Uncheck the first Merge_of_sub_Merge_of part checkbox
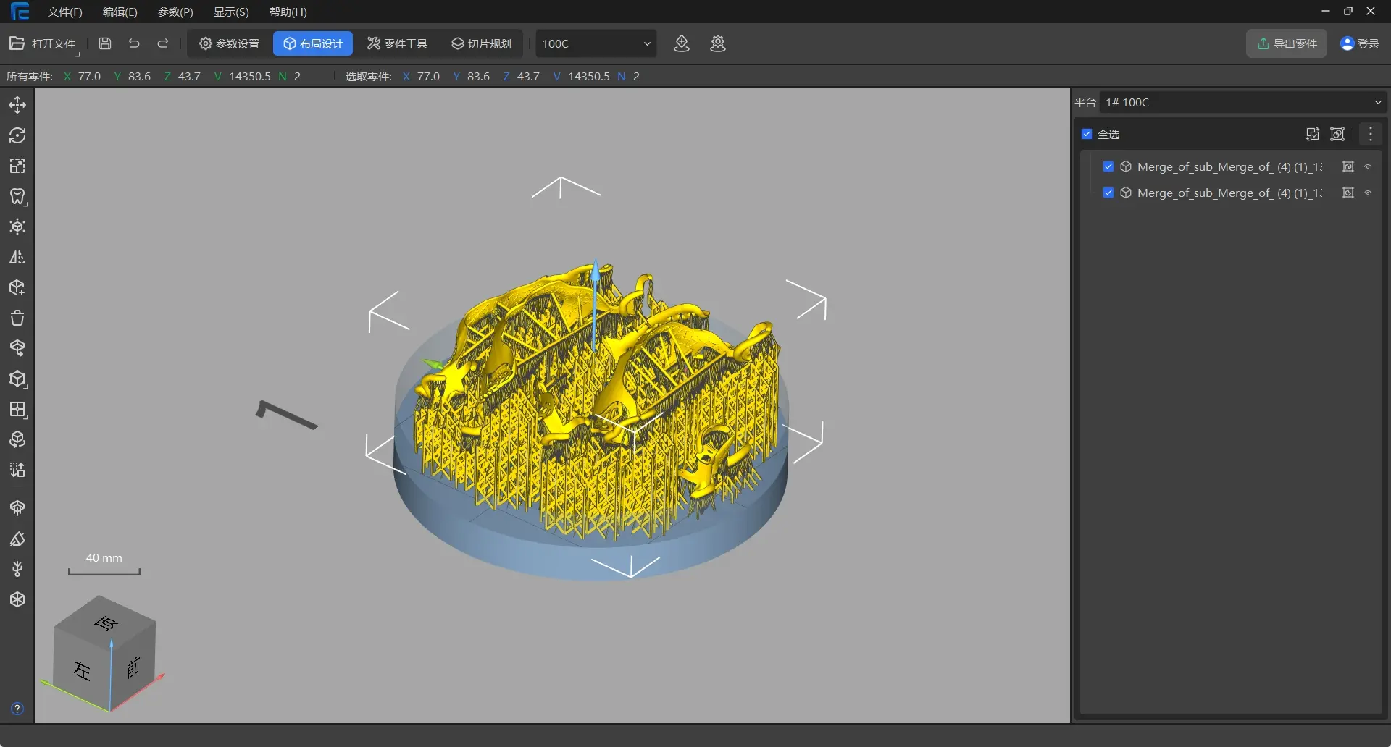Viewport: 1391px width, 747px height. (1108, 166)
